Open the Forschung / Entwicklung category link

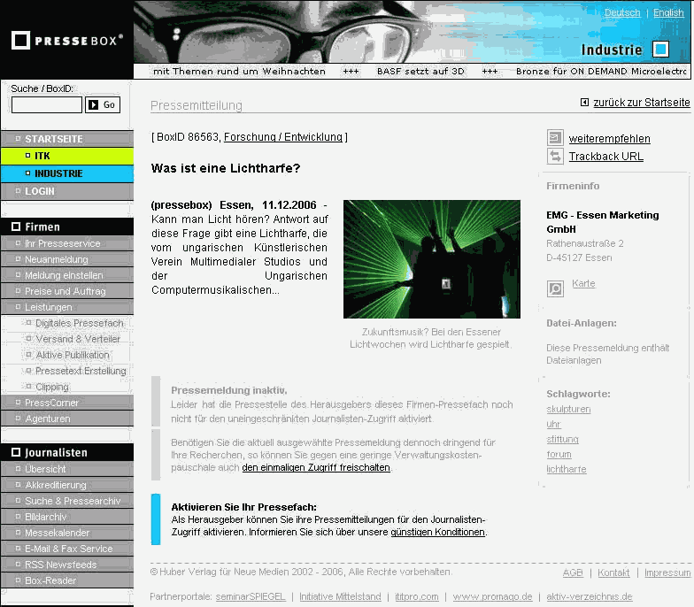(x=282, y=137)
